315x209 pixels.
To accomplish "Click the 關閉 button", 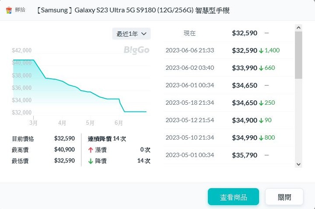I will coord(284,197).
